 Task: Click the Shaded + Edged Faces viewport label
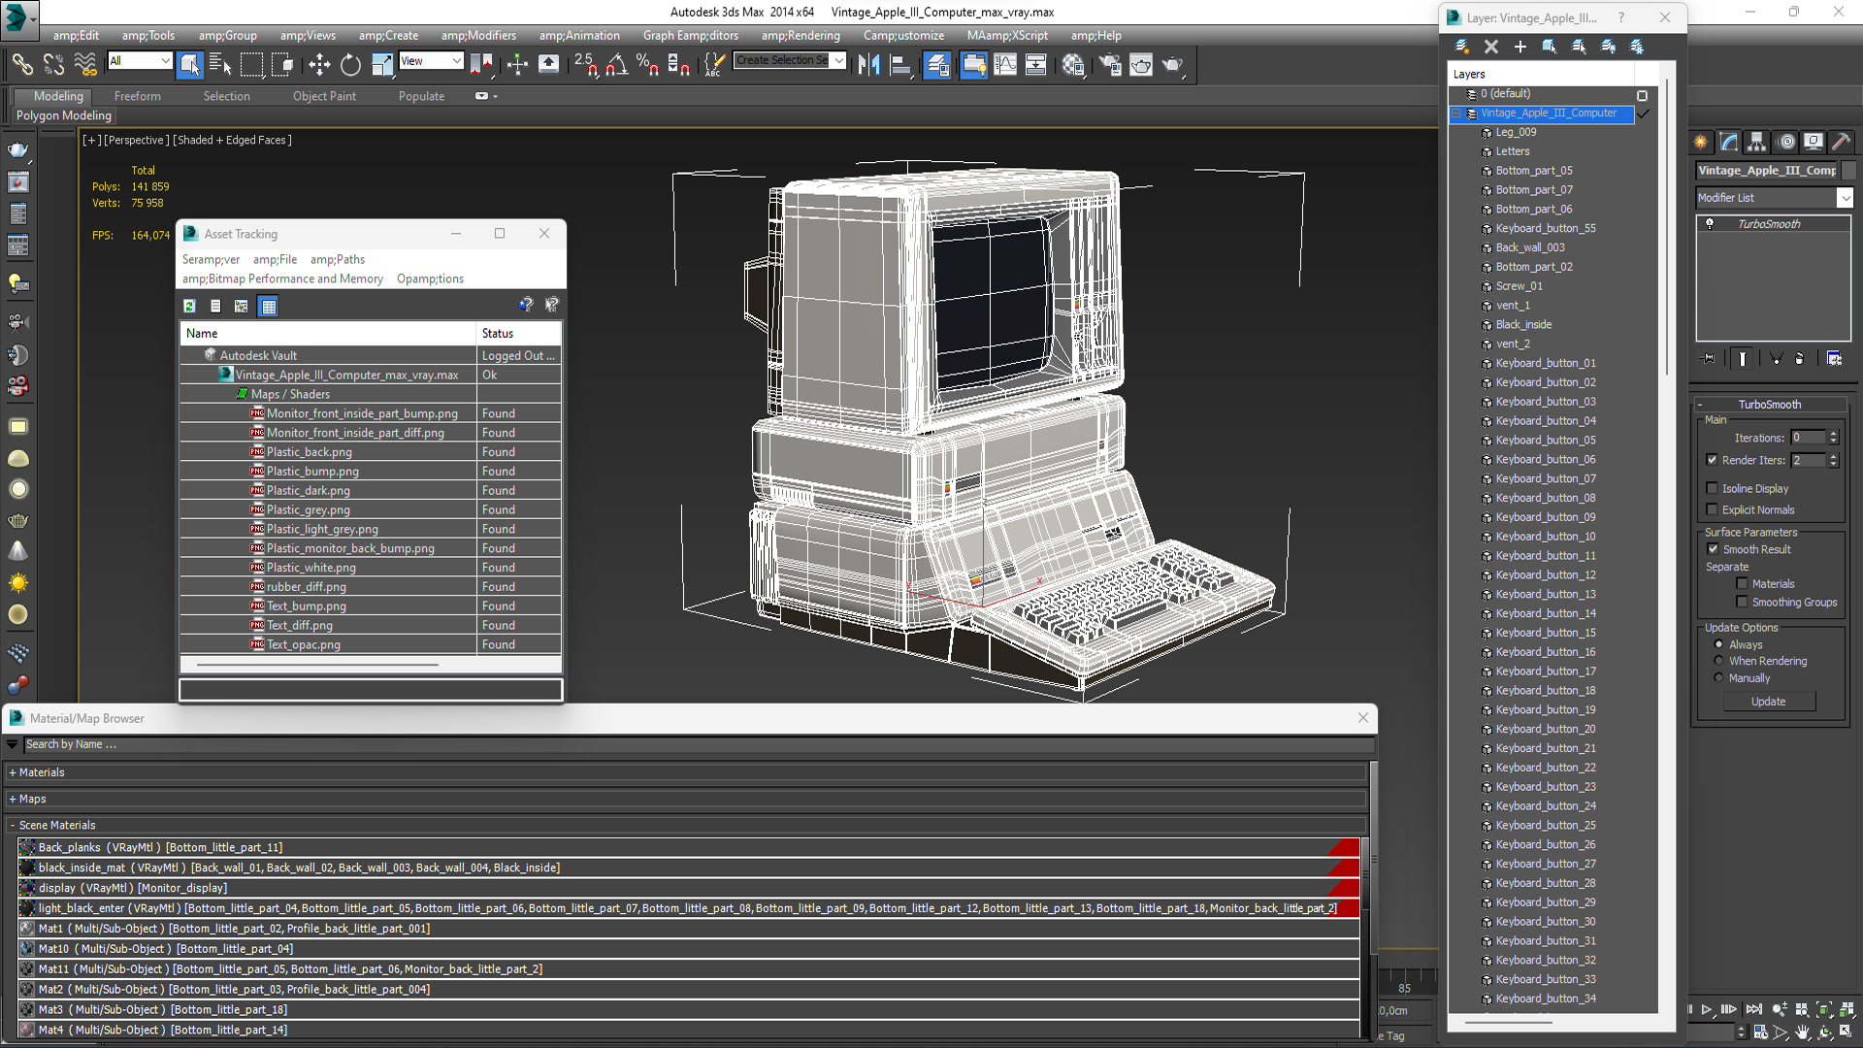click(x=232, y=140)
